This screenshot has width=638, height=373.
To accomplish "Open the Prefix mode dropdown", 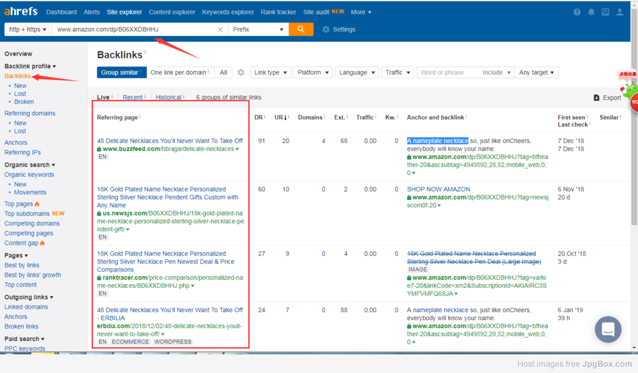I will click(259, 29).
